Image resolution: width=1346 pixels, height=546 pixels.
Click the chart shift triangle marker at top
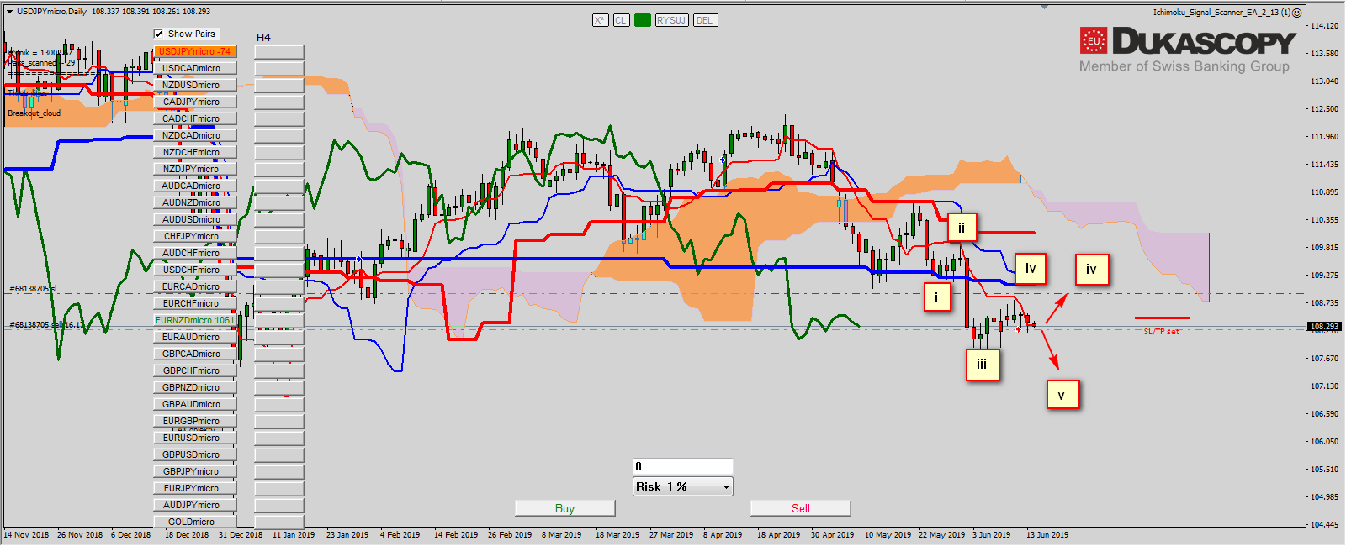coord(1044,7)
